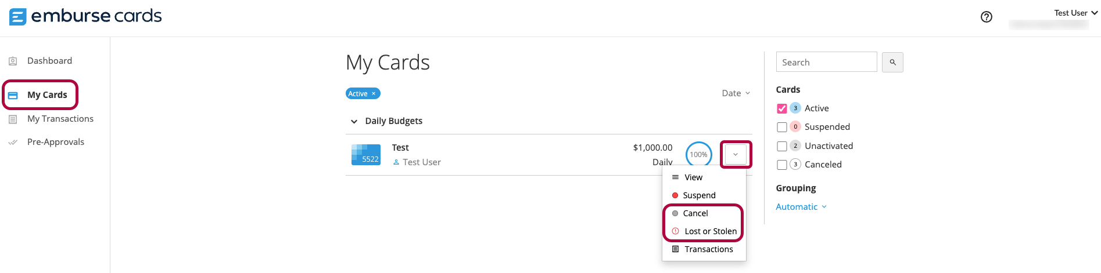Select Suspend from the card menu

[699, 195]
